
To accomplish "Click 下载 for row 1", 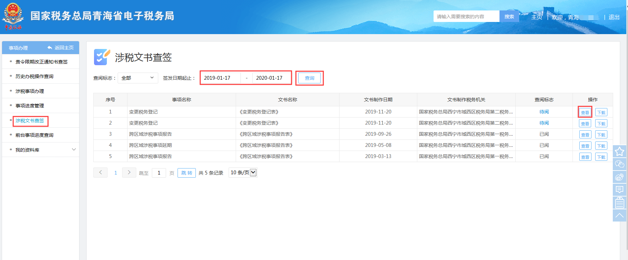I will pos(601,112).
